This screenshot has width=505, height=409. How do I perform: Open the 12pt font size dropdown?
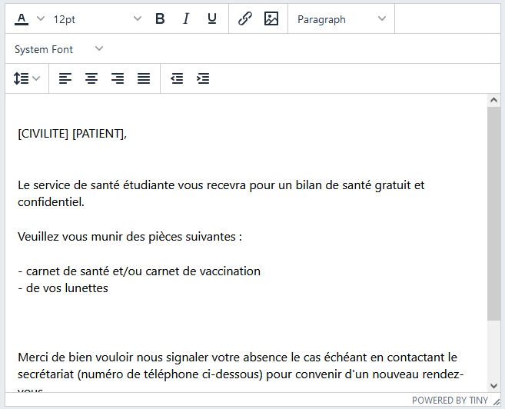pos(97,19)
